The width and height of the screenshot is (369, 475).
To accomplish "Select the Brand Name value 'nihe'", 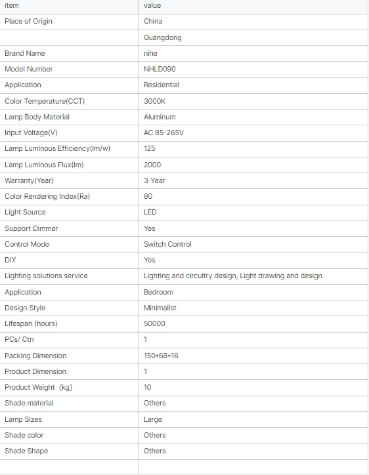I will coord(150,54).
